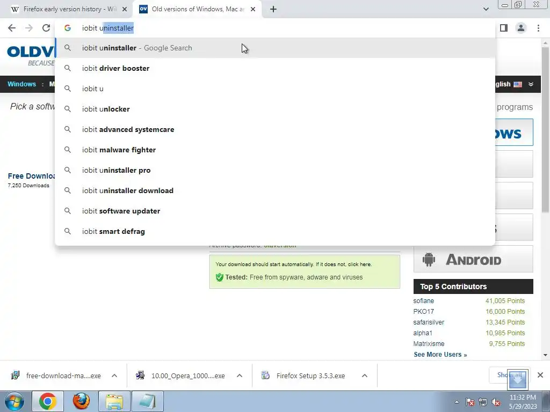Open Chrome three-dot menu

538,28
